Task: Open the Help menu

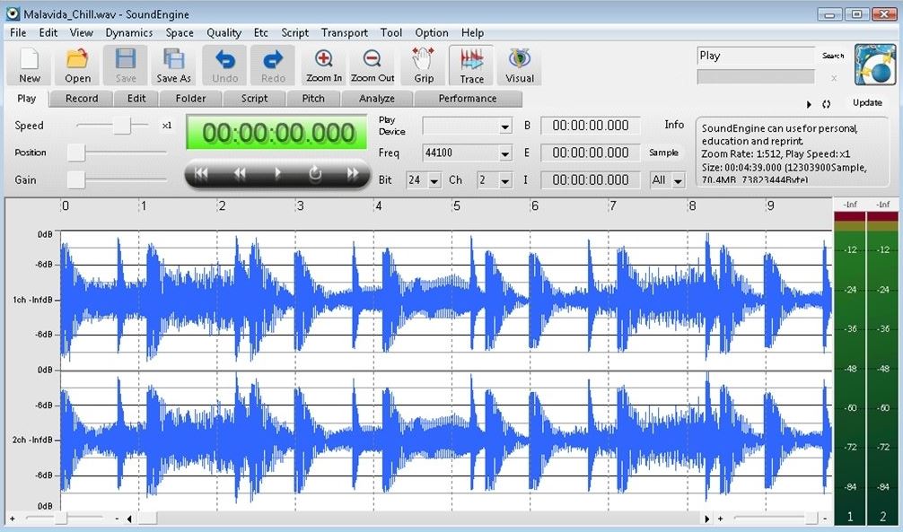Action: point(472,33)
